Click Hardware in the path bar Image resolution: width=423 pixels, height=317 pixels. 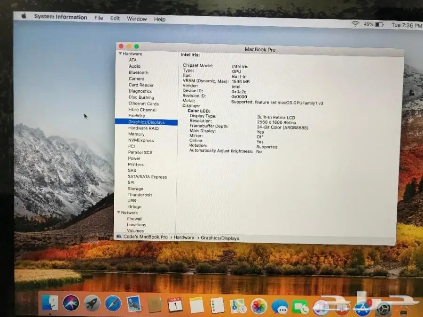pyautogui.click(x=184, y=238)
